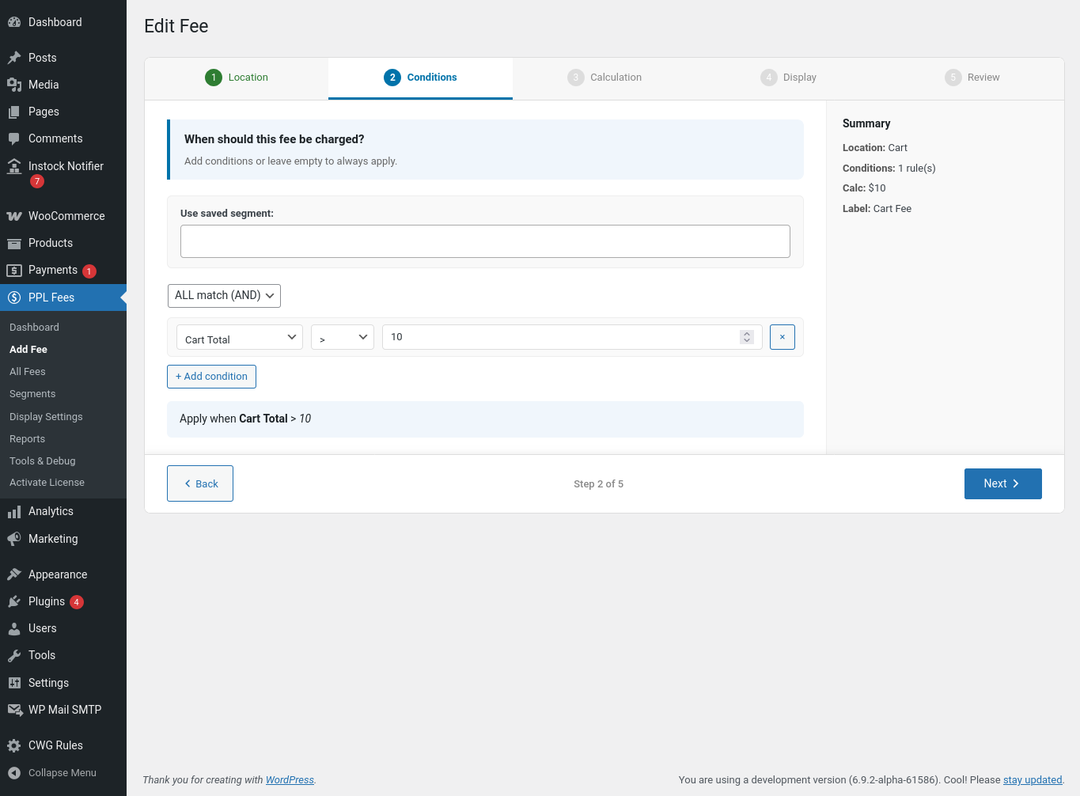Screen dimensions: 1080x796
Task: Click the Add condition button
Action: [211, 377]
